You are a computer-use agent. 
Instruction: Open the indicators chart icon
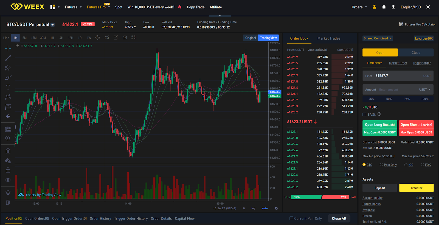pyautogui.click(x=107, y=38)
